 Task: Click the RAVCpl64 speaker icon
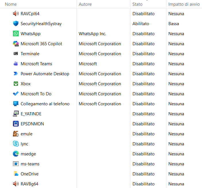tap(16, 14)
